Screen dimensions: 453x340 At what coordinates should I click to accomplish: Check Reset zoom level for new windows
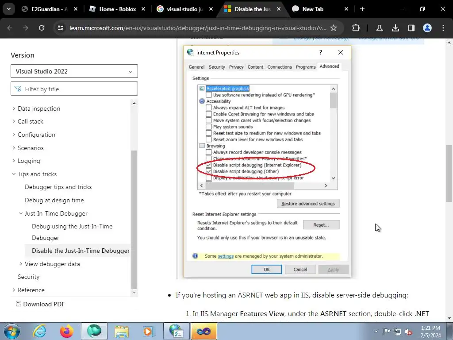[209, 139]
